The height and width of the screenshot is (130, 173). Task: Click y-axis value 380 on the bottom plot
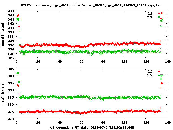11,105
